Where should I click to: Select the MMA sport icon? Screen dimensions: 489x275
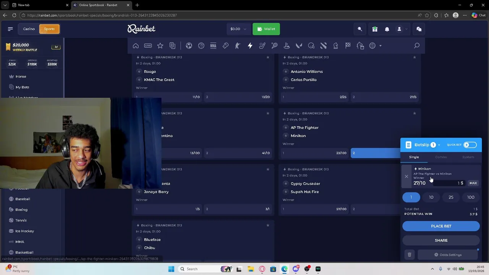point(213,46)
